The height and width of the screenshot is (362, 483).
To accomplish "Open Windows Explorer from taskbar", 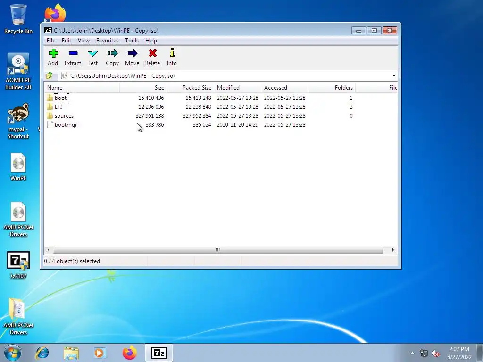I will point(71,353).
